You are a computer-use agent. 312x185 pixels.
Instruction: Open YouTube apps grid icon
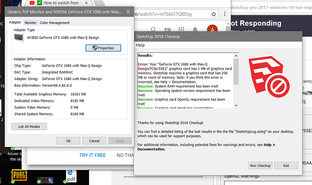click(x=181, y=30)
